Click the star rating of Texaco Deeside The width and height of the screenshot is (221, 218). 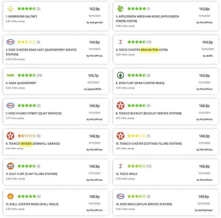(27, 136)
